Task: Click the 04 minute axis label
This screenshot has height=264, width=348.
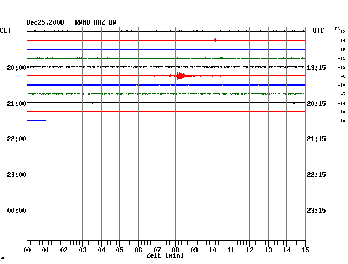Action: tap(101, 250)
